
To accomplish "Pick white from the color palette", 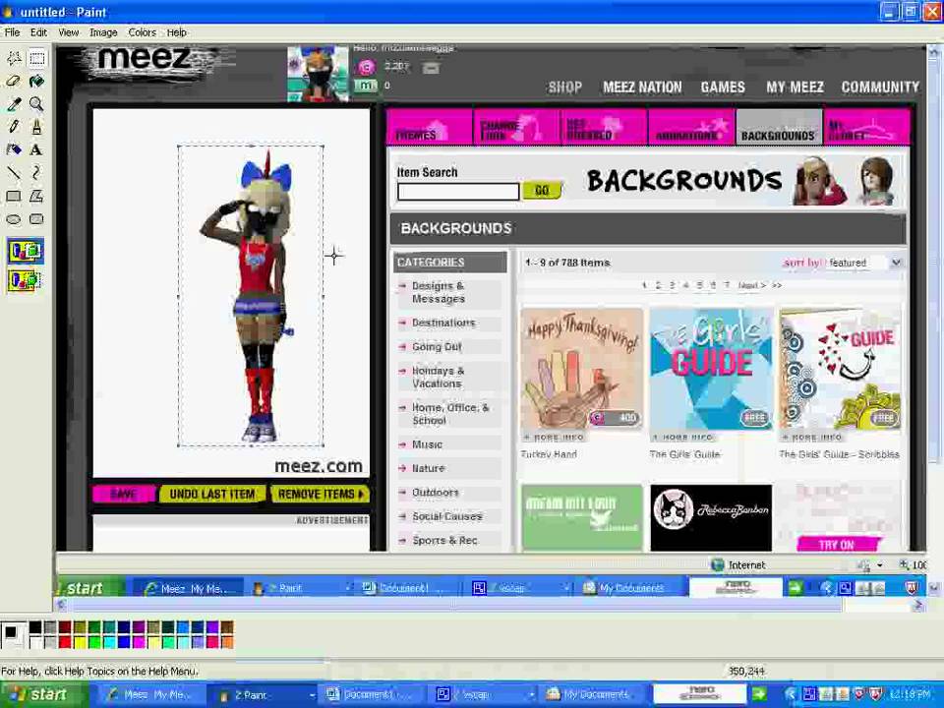I will coord(35,642).
